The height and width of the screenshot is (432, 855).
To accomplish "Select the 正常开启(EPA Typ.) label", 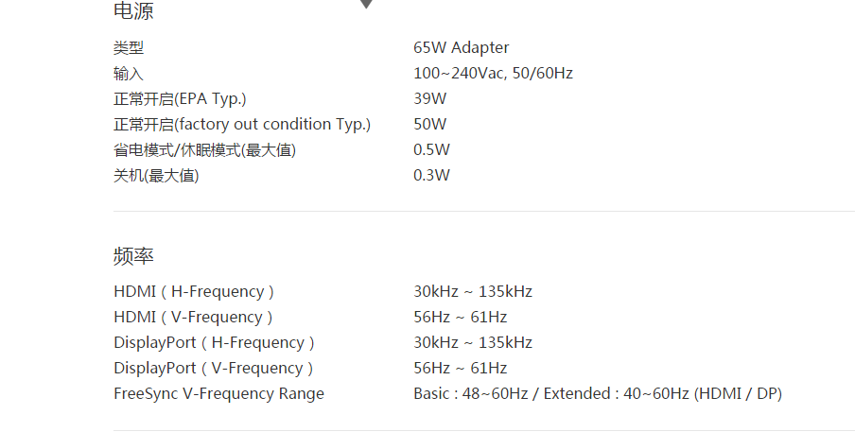I will [173, 98].
